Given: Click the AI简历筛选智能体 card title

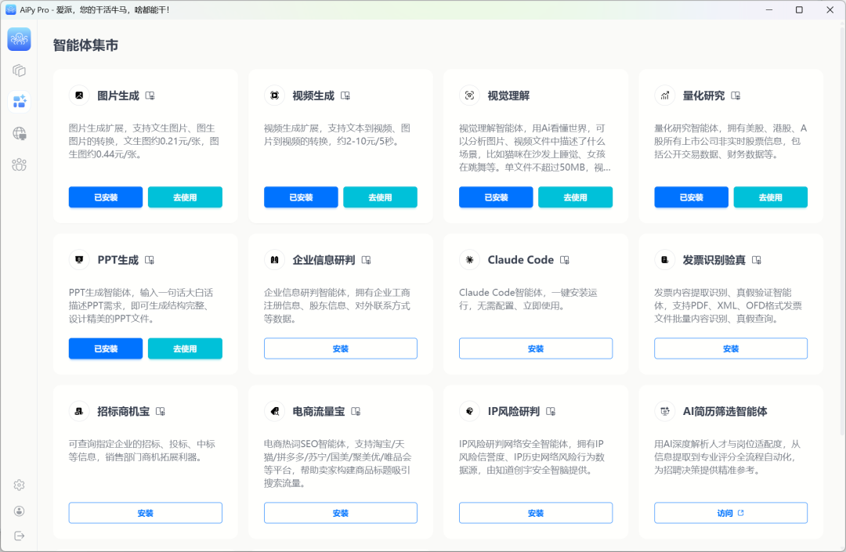Looking at the screenshot, I should click(725, 411).
